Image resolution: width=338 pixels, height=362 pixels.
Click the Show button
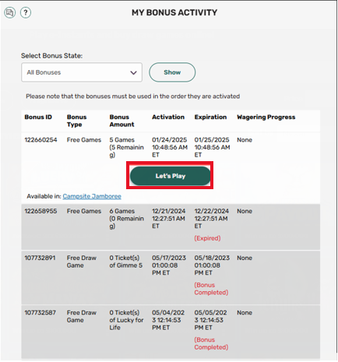coord(172,72)
